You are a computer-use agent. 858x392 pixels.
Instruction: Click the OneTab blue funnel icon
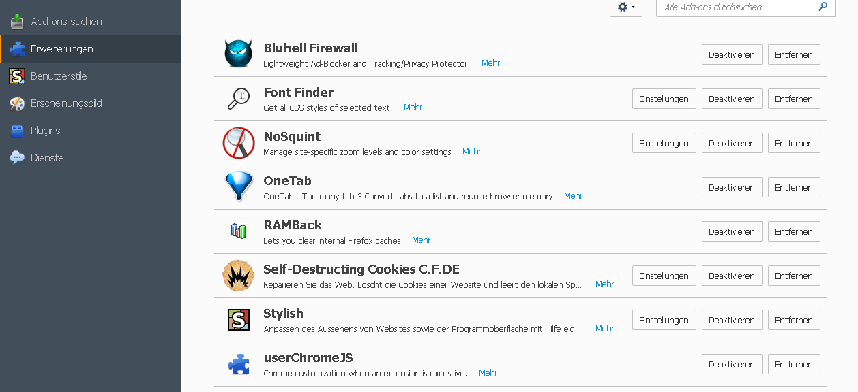tap(239, 186)
